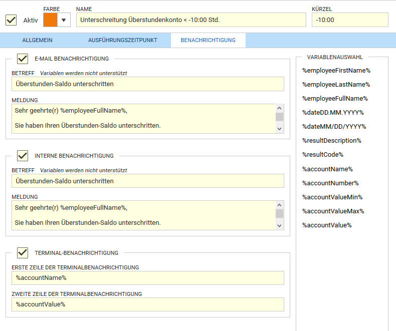This screenshot has height=331, width=396.
Task: Toggle the Aktiv checkbox
Action: 11,20
